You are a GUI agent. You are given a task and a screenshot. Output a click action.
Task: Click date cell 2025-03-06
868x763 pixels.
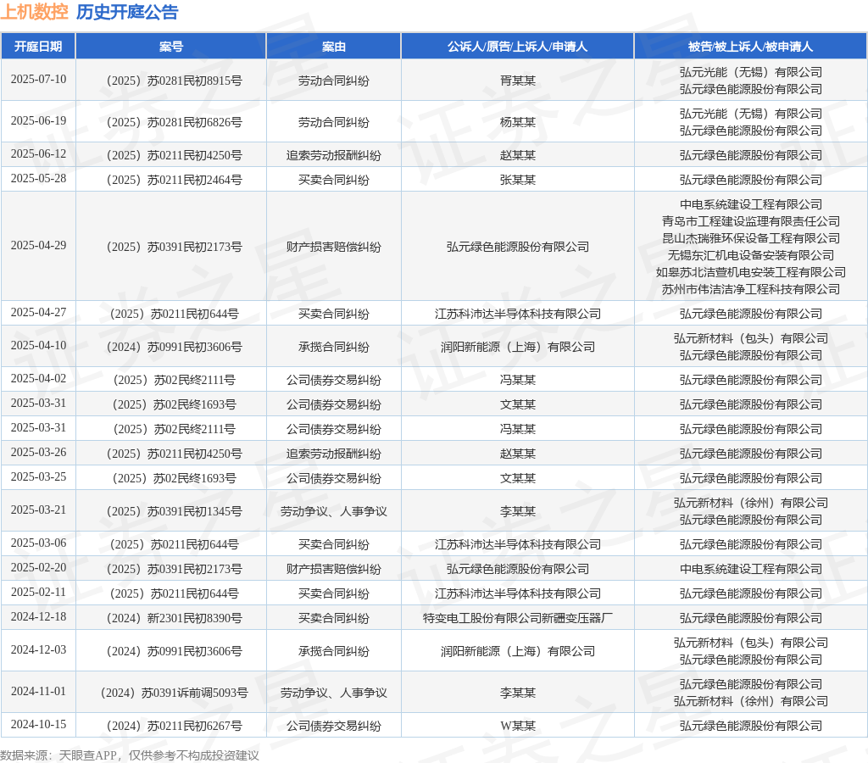pos(38,543)
